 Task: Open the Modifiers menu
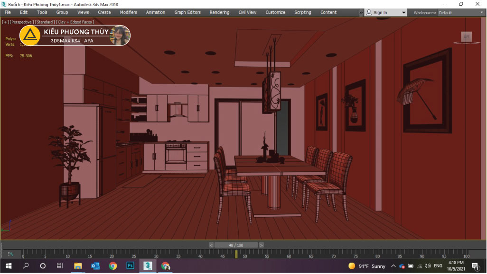point(128,12)
